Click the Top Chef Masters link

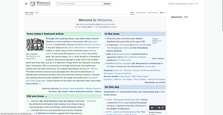click(x=48, y=101)
